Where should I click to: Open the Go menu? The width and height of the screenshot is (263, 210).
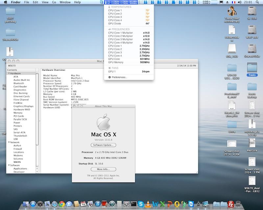pyautogui.click(x=54, y=2)
